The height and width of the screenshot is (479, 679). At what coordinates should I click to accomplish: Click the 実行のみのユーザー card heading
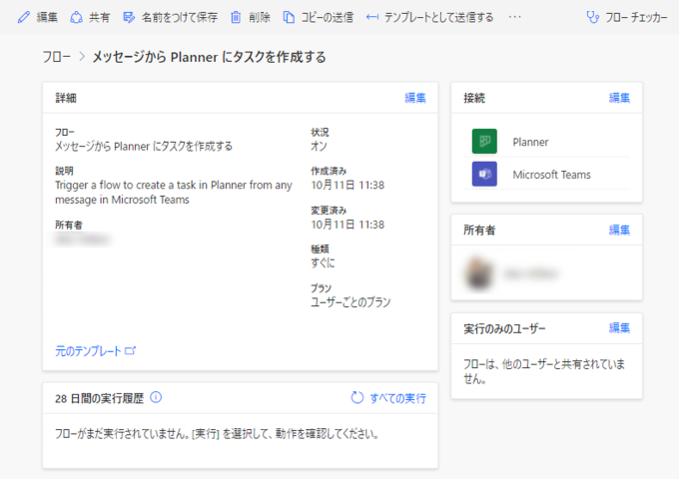[x=504, y=329]
